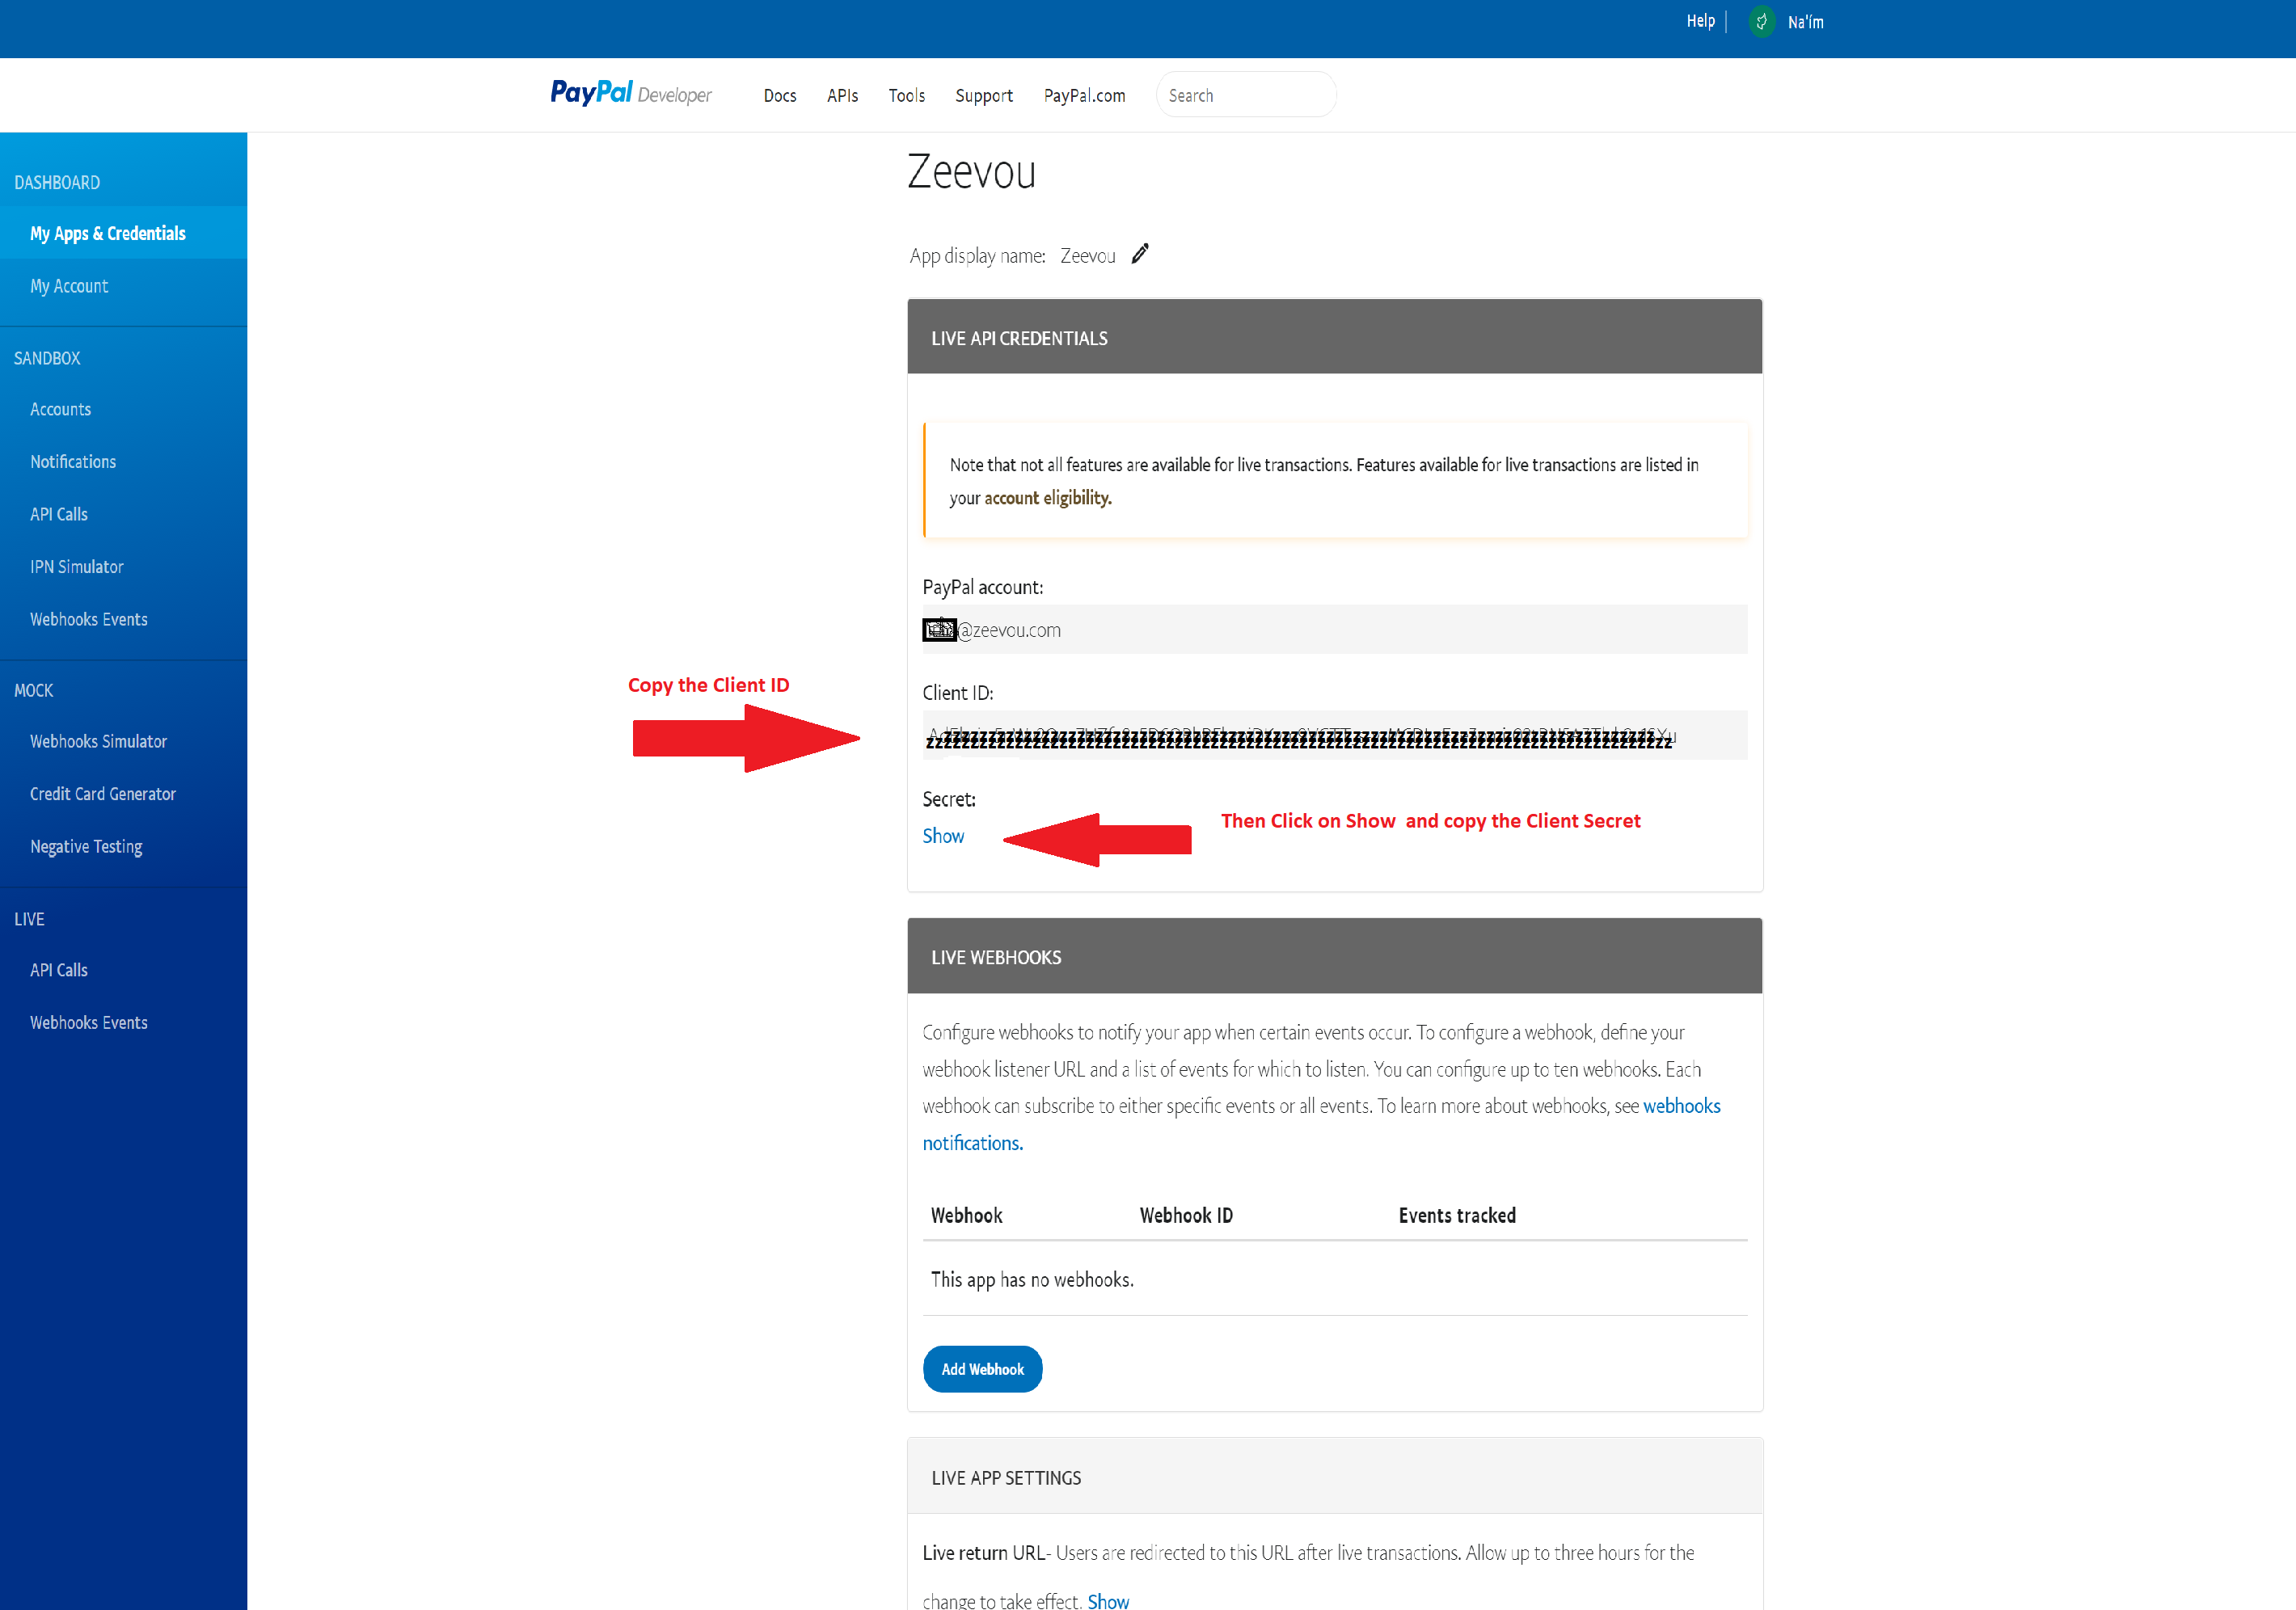Open the Webhooks Simulator

[x=98, y=741]
